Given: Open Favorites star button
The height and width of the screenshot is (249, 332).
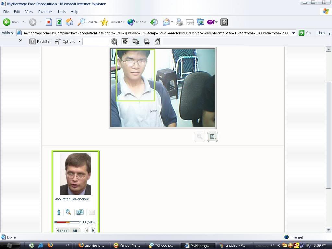Looking at the screenshot, I should pos(112,22).
